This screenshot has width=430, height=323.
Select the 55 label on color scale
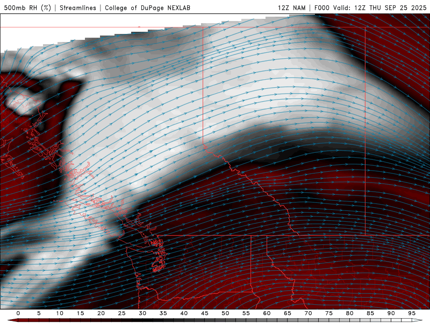pyautogui.click(x=246, y=313)
